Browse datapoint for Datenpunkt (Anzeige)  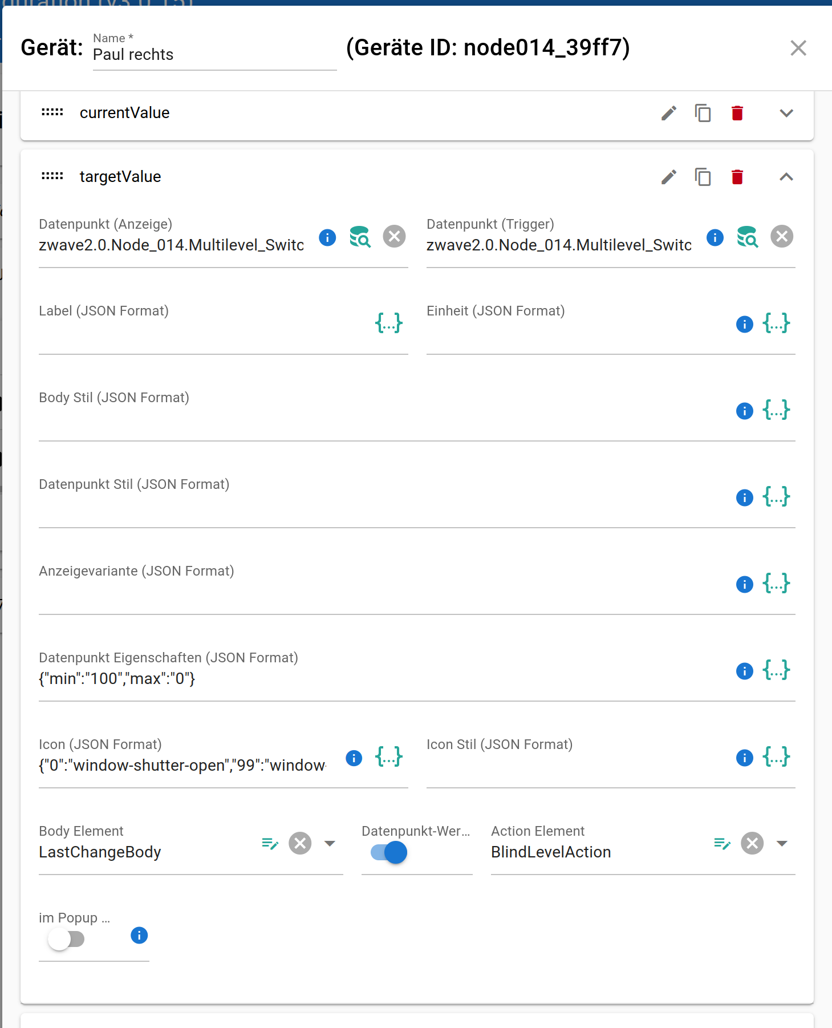(x=360, y=237)
